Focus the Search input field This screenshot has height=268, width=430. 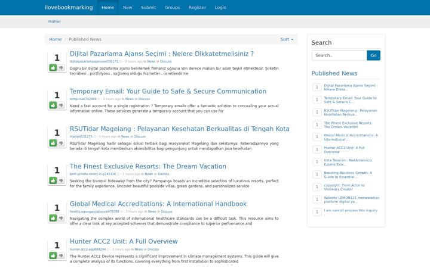pyautogui.click(x=339, y=55)
